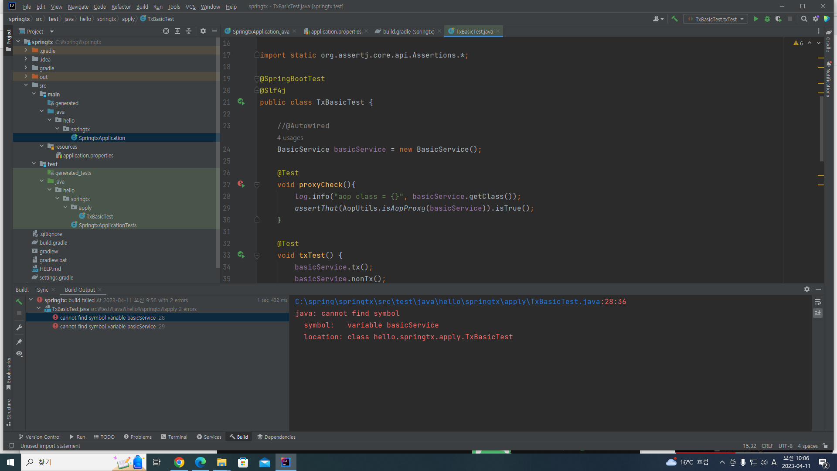Click run gutter icon beside txTest method
Screen dimensions: 837x471
pos(241,255)
